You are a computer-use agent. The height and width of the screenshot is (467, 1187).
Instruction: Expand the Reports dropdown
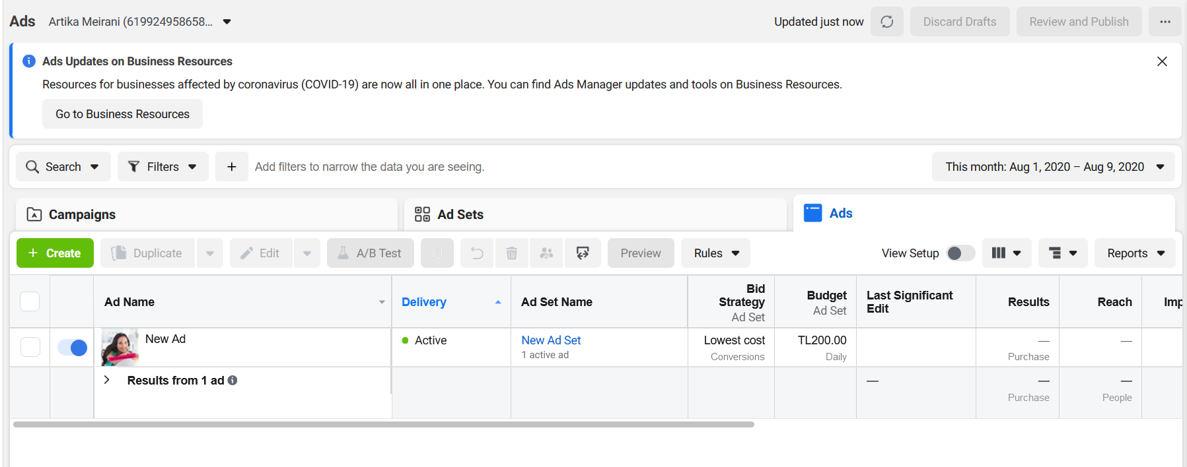(1135, 253)
